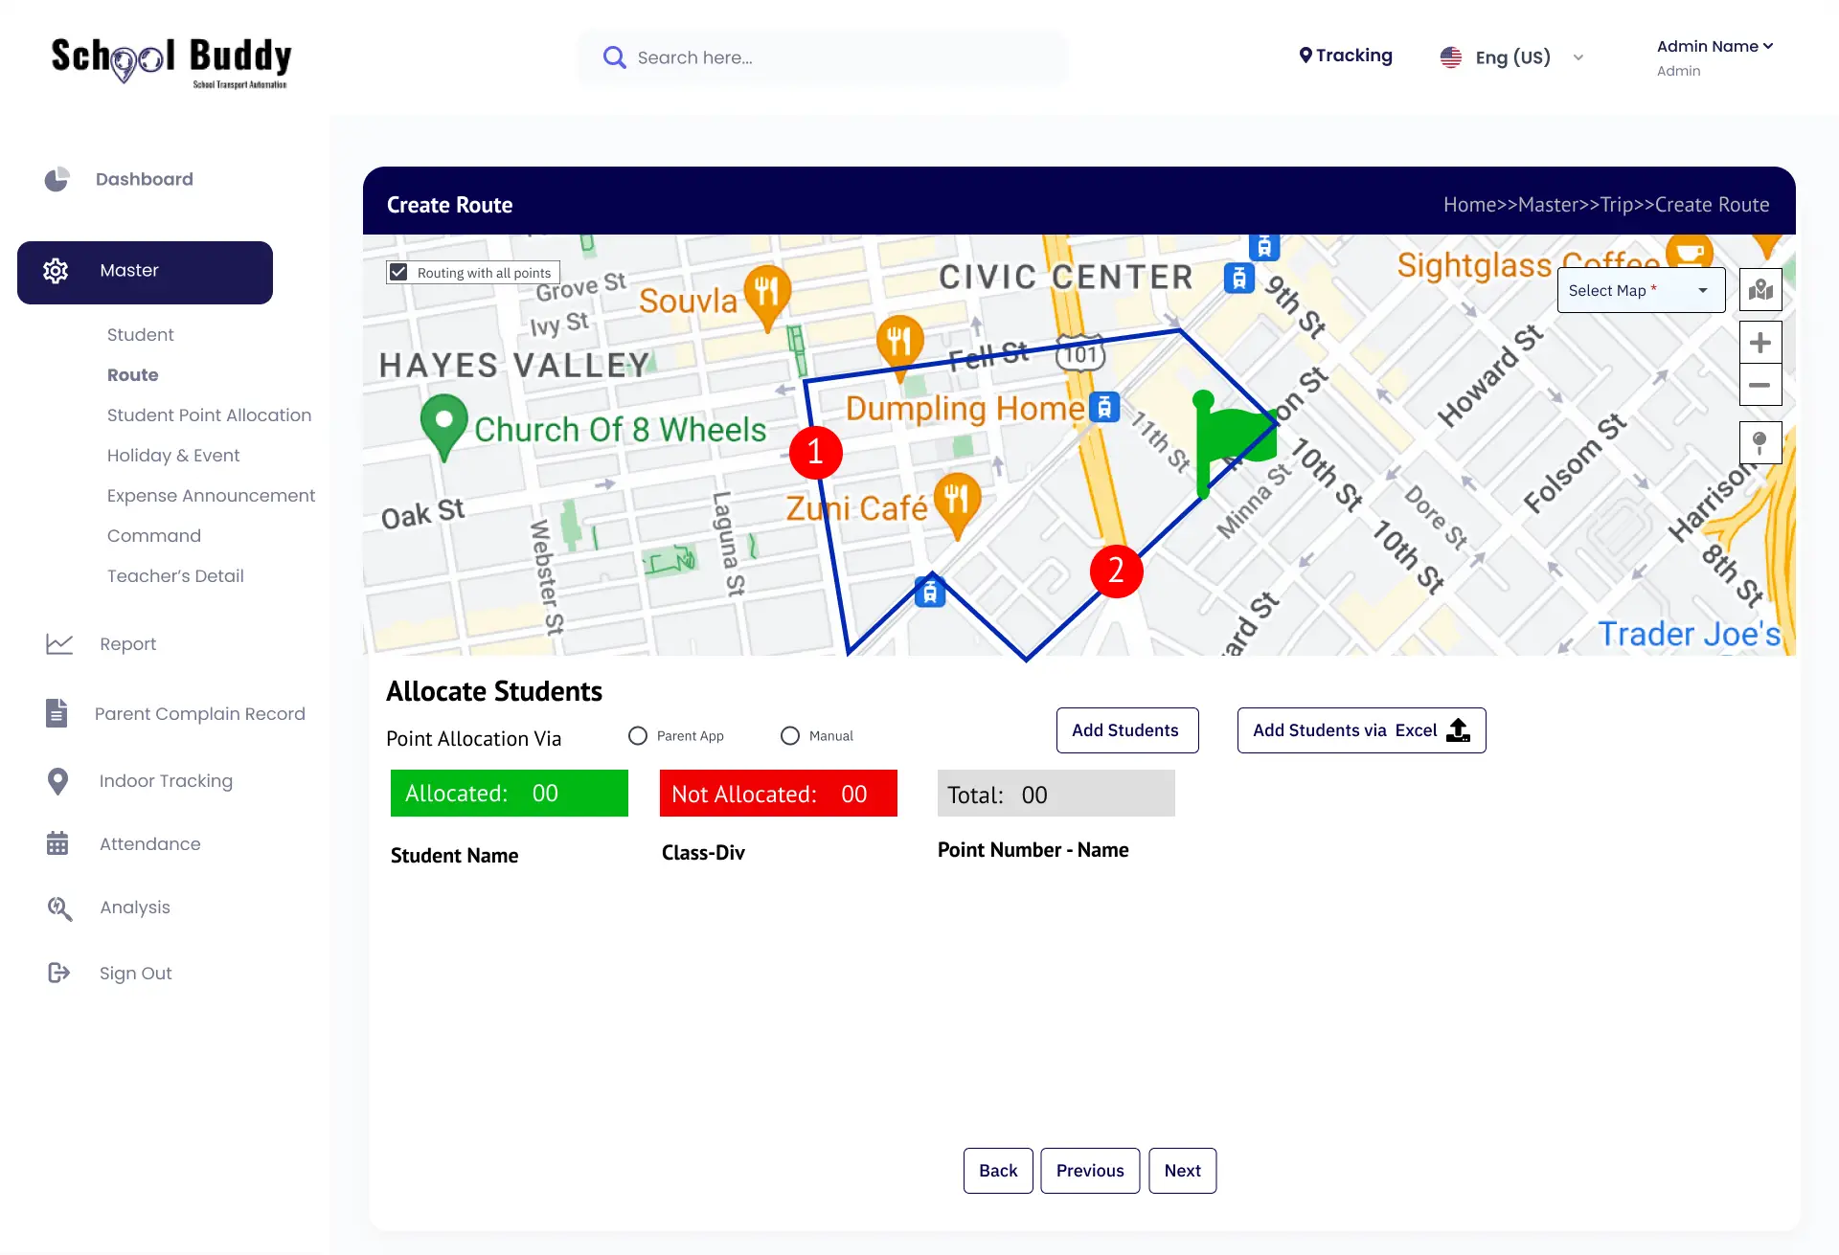Viewport: 1839px width, 1255px height.
Task: Zoom in using the map plus control
Action: coord(1760,342)
